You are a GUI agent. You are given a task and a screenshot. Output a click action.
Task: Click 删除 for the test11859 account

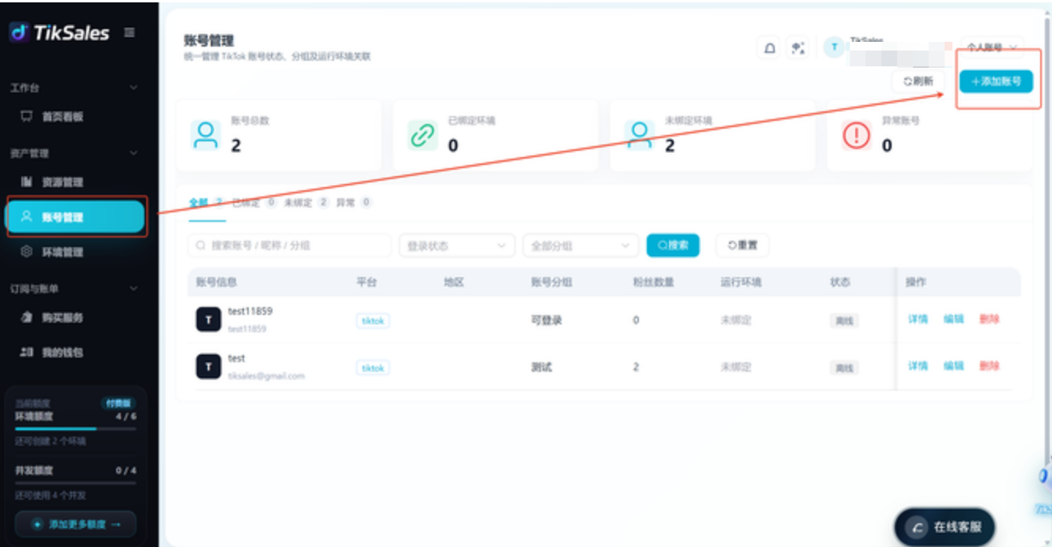990,319
